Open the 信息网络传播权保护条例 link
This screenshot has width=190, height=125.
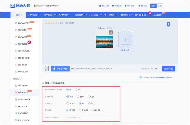click(163, 78)
